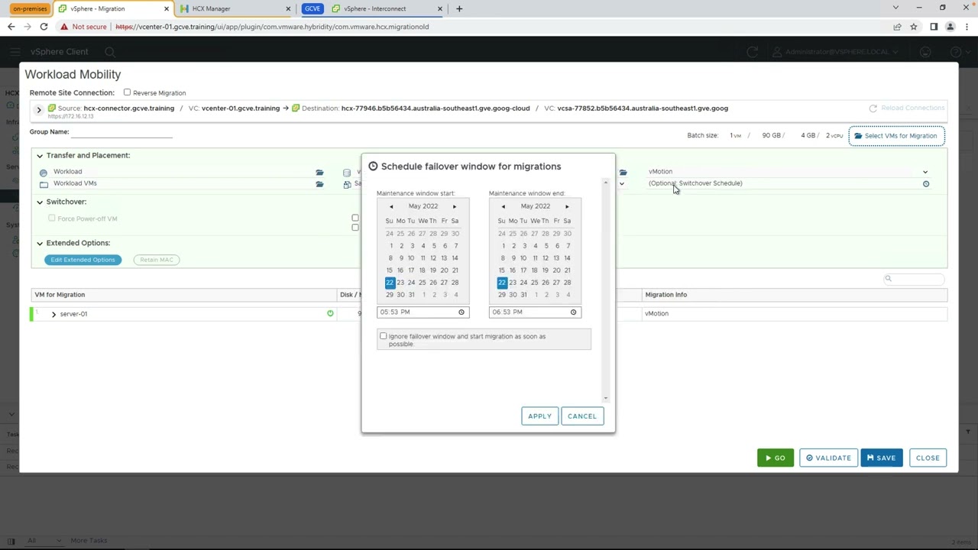Click the Edit Extended Options button

tap(83, 260)
